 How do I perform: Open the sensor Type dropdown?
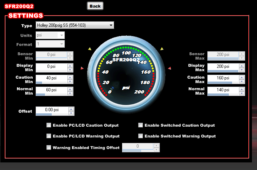75,25
